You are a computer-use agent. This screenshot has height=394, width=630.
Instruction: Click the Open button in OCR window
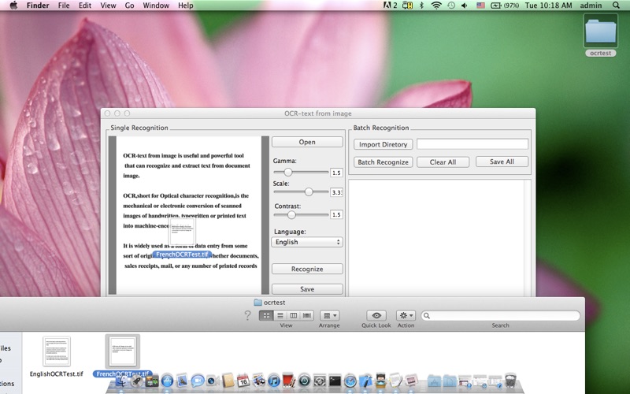[307, 142]
